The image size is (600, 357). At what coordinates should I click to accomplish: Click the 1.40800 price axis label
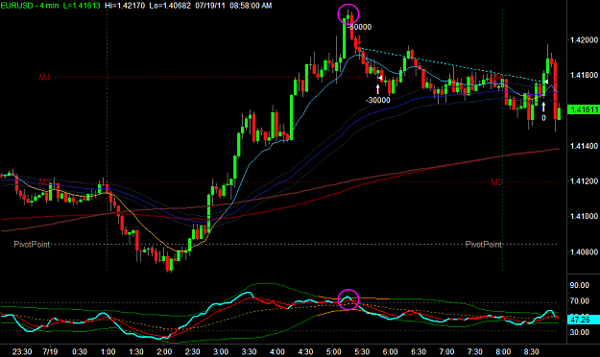584,251
